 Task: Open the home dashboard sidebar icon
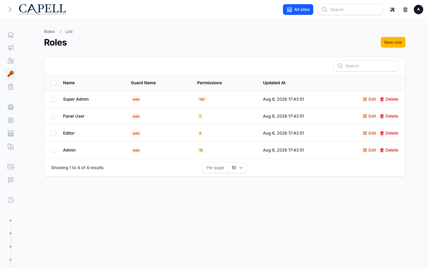(x=11, y=35)
